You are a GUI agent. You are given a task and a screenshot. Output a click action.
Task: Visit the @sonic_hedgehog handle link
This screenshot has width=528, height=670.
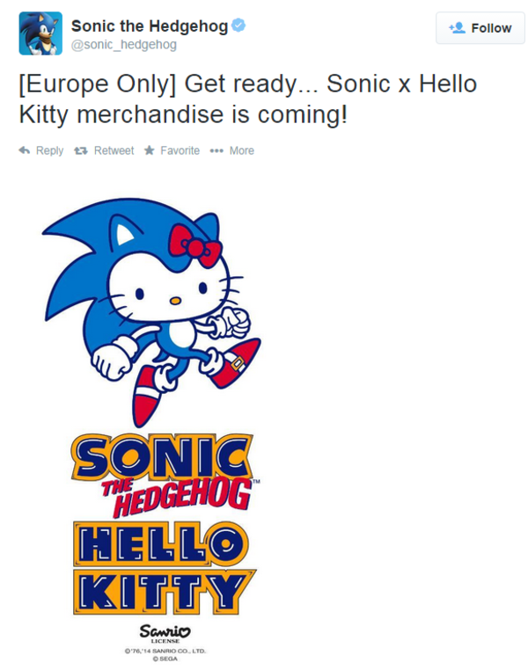(x=124, y=44)
